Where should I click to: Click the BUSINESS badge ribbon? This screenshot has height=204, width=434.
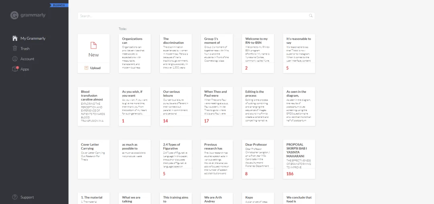[59, 5]
